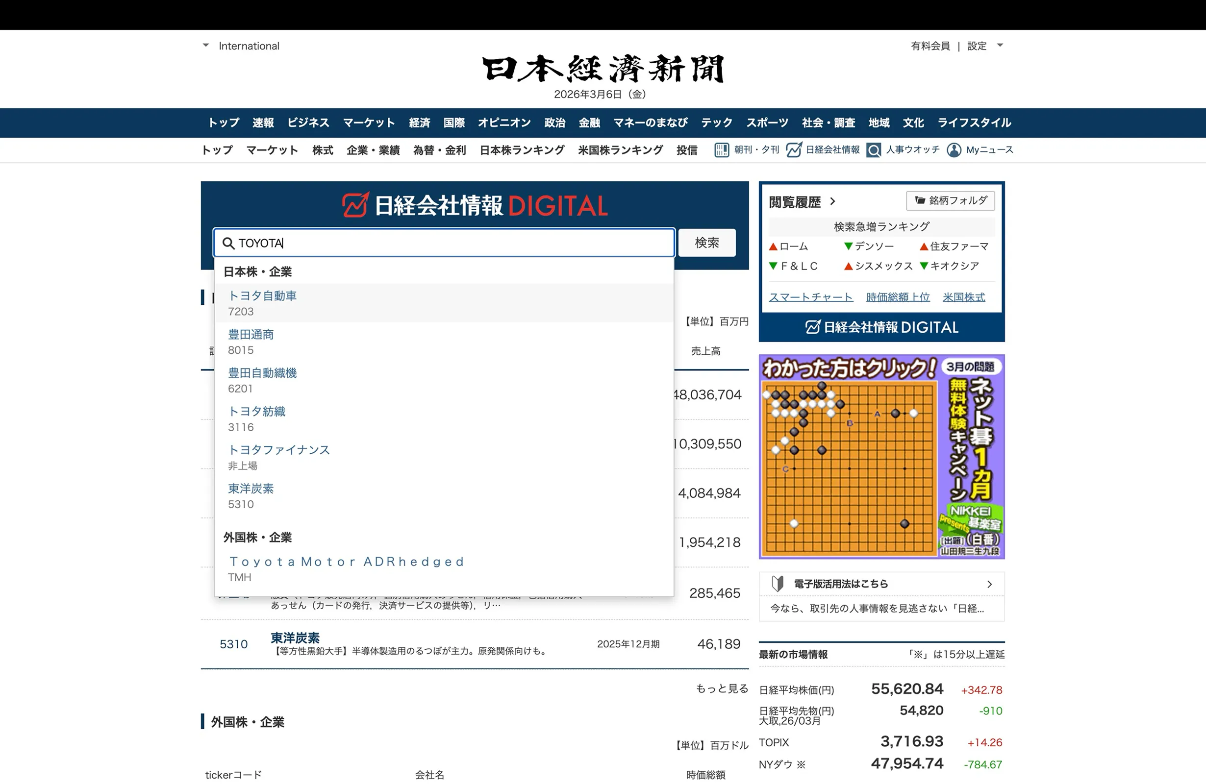This screenshot has height=784, width=1206.
Task: Click the Nikkei newspaper masthead logo
Action: coord(603,69)
